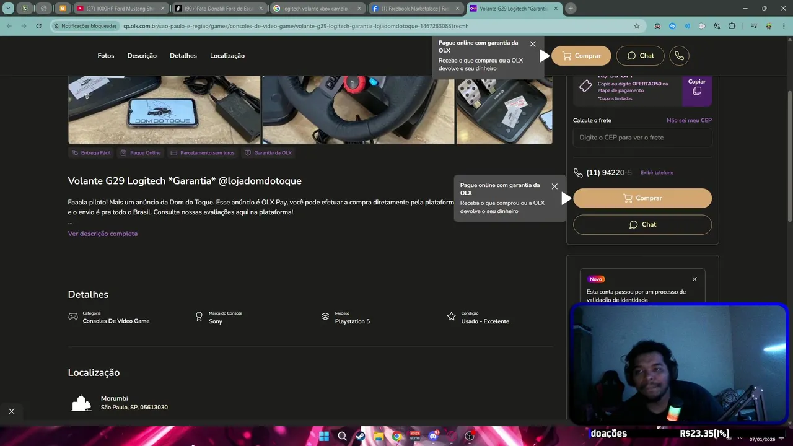Open the tab search dropdown
Image resolution: width=793 pixels, height=446 pixels.
[9, 9]
